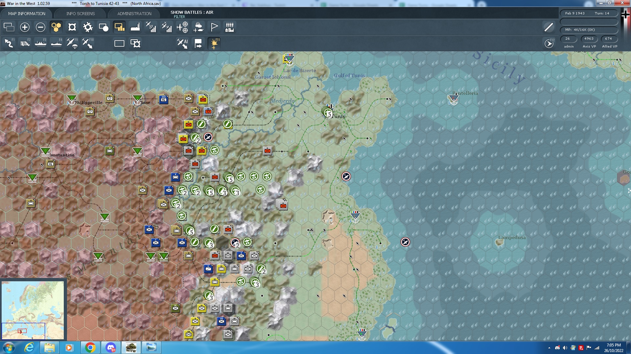631x354 pixels.
Task: Switch to the INFO SCREENS tab
Action: point(80,13)
